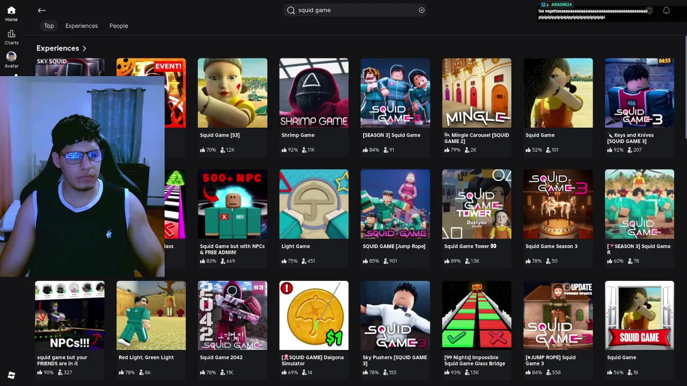Switch to the People tab
The image size is (687, 386).
pos(119,26)
